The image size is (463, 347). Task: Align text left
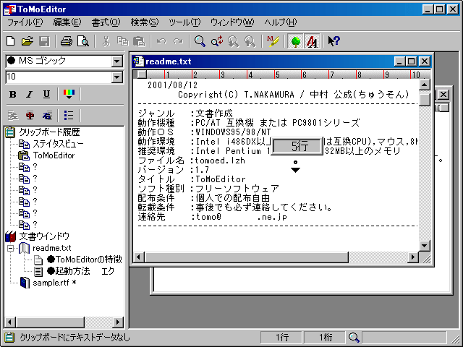(x=13, y=116)
